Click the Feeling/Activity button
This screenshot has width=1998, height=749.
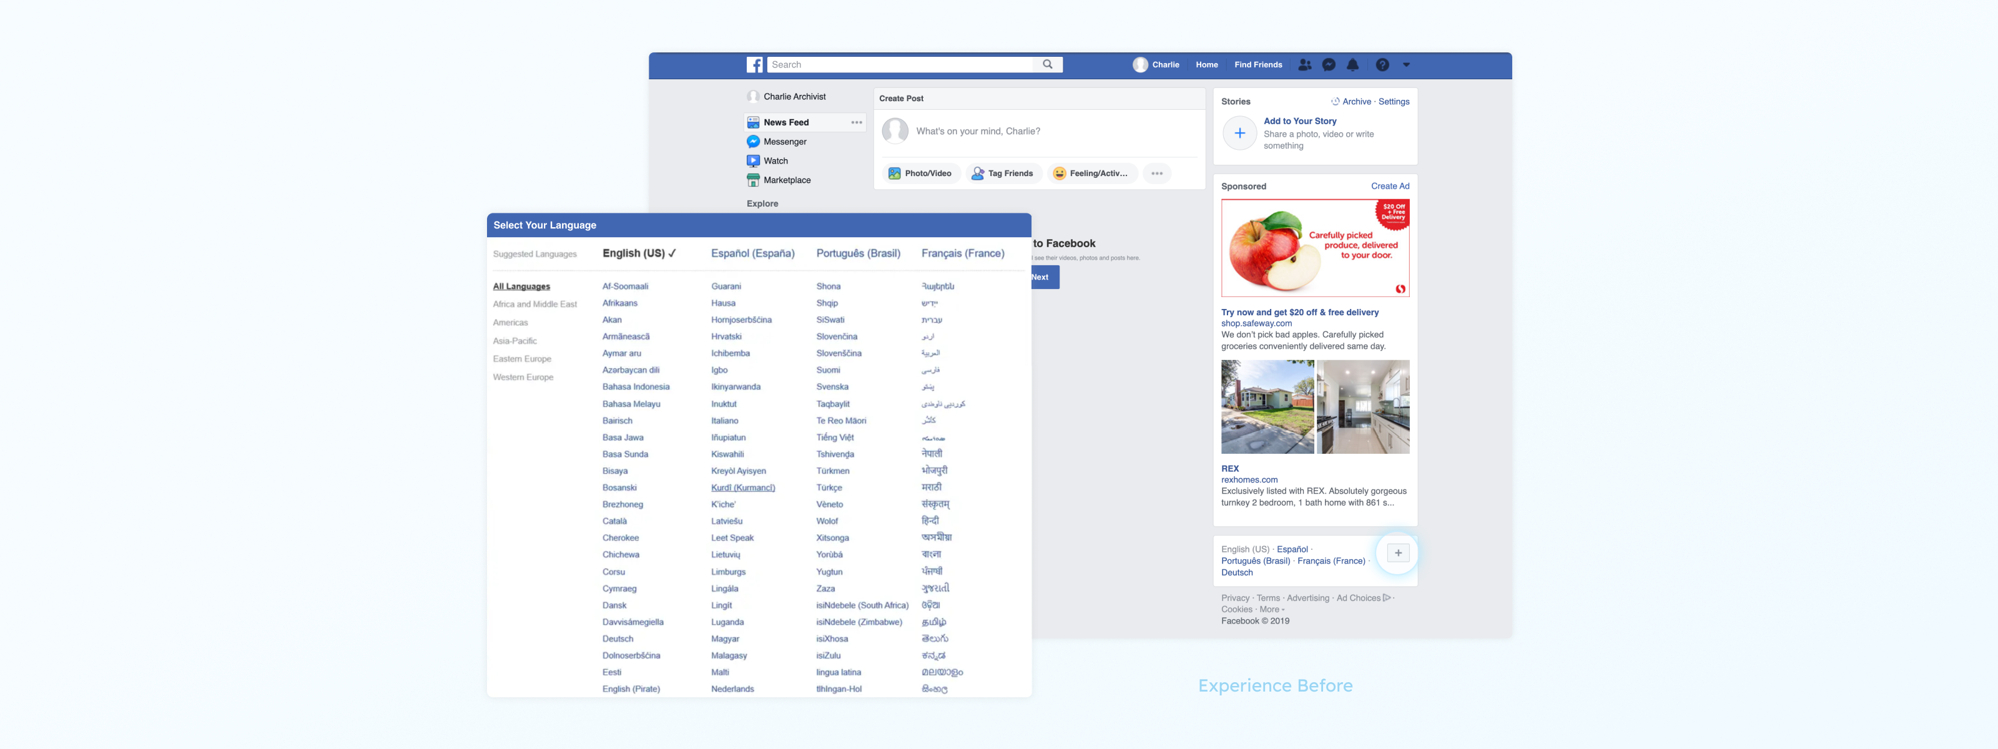click(1092, 174)
